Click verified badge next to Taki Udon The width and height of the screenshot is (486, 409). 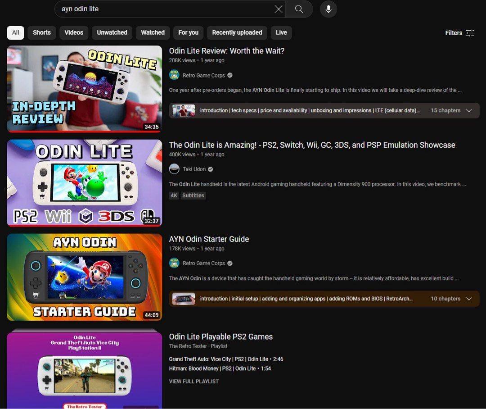tap(211, 169)
